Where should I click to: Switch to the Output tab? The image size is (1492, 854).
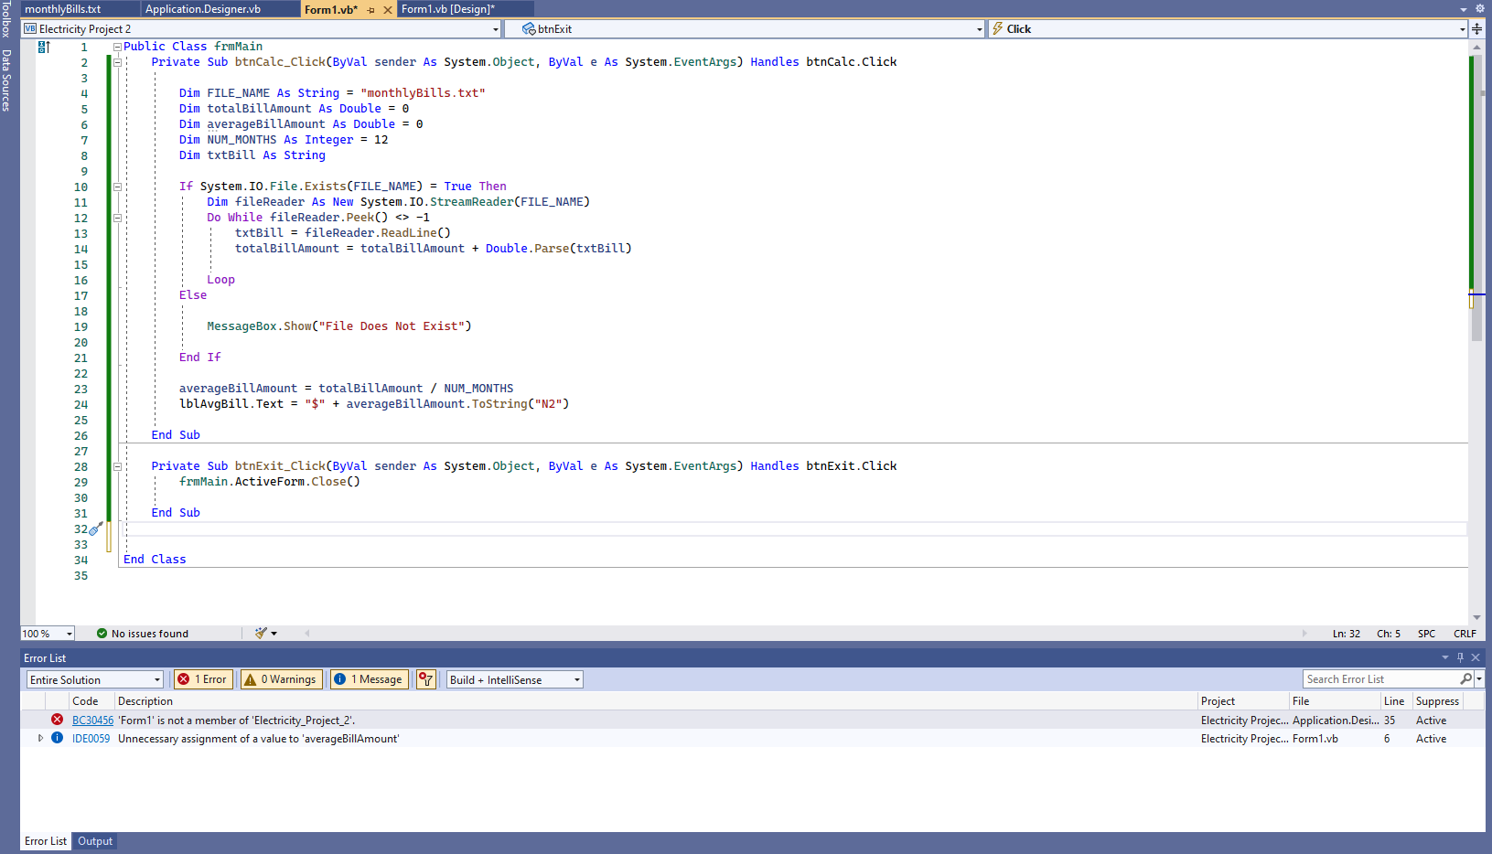click(x=95, y=841)
